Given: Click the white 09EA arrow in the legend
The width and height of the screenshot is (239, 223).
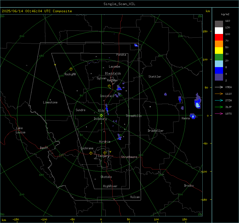Looking at the screenshot, I should 219,87.
